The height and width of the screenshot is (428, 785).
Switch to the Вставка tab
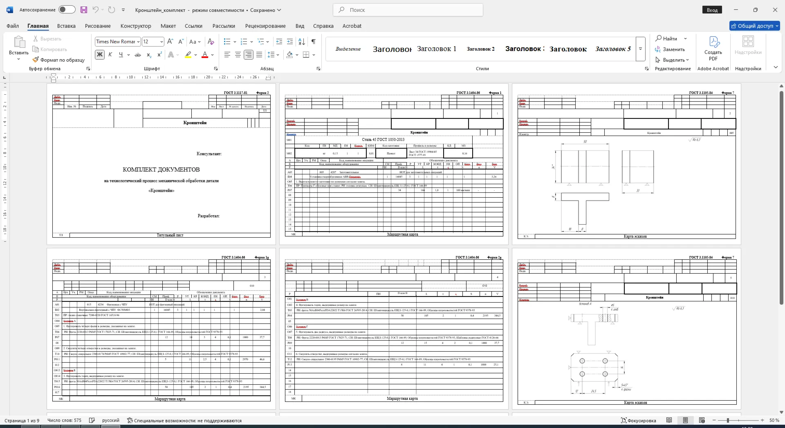pyautogui.click(x=66, y=26)
